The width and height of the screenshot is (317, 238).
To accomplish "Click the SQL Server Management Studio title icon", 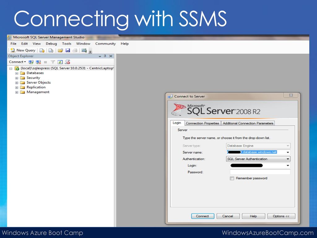I will tap(9, 37).
